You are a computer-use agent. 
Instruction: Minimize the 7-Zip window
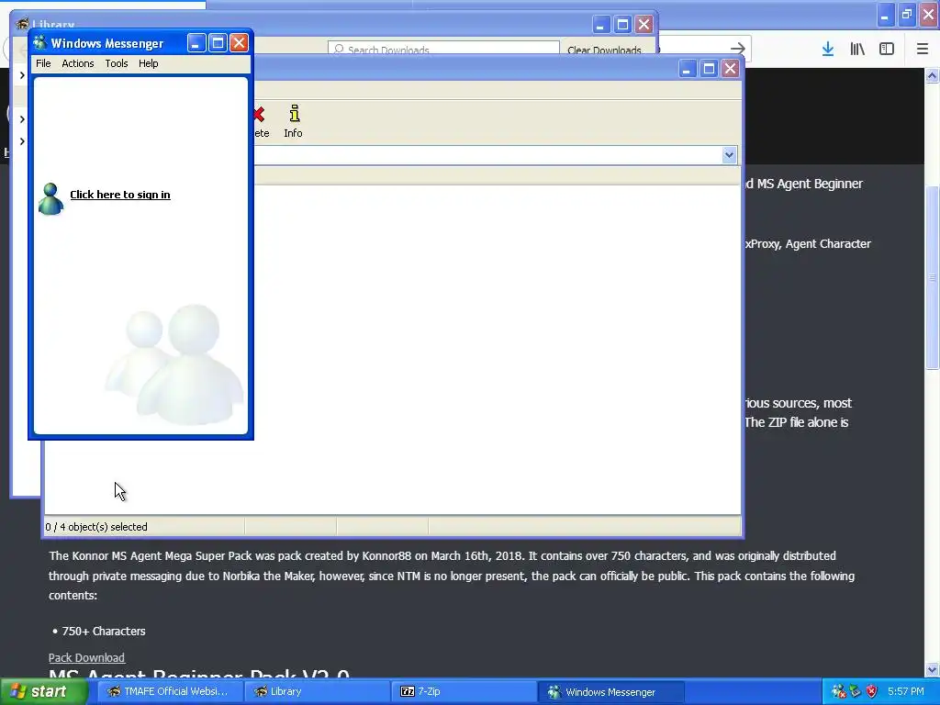click(687, 69)
